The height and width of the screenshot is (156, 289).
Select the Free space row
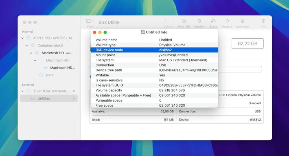(154, 105)
